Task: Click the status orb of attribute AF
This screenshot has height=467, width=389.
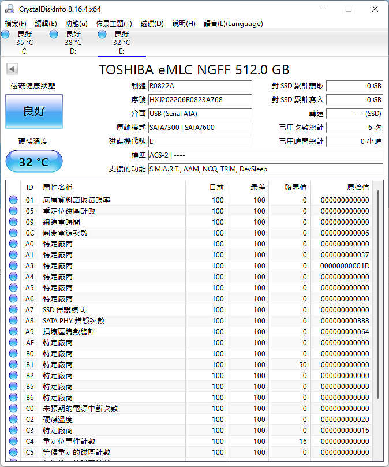Action: [x=13, y=342]
